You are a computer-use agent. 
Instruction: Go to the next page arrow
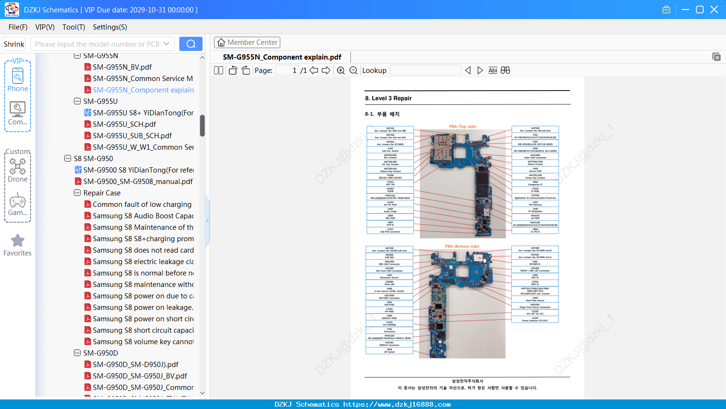(326, 71)
